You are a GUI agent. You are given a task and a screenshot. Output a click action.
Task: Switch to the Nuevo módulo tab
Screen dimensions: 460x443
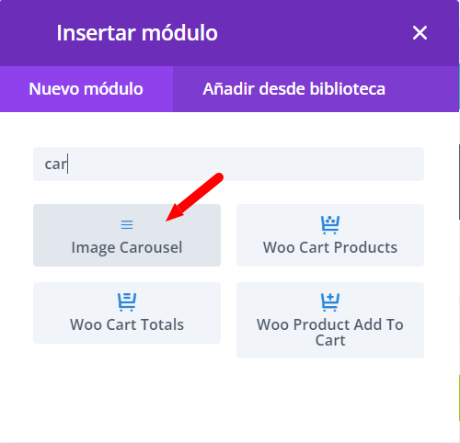pos(86,89)
